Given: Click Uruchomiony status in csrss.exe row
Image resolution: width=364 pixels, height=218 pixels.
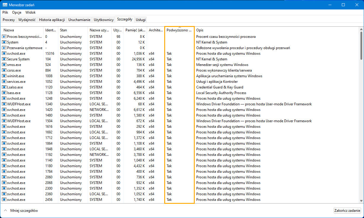Looking at the screenshot, I should tap(71, 70).
